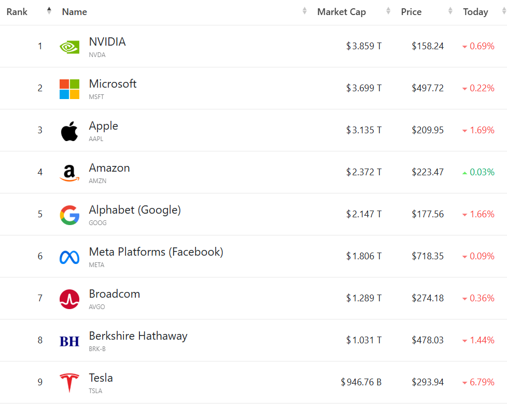Open the Berkshire Hathaway company link
The width and height of the screenshot is (507, 404).
pyautogui.click(x=138, y=336)
